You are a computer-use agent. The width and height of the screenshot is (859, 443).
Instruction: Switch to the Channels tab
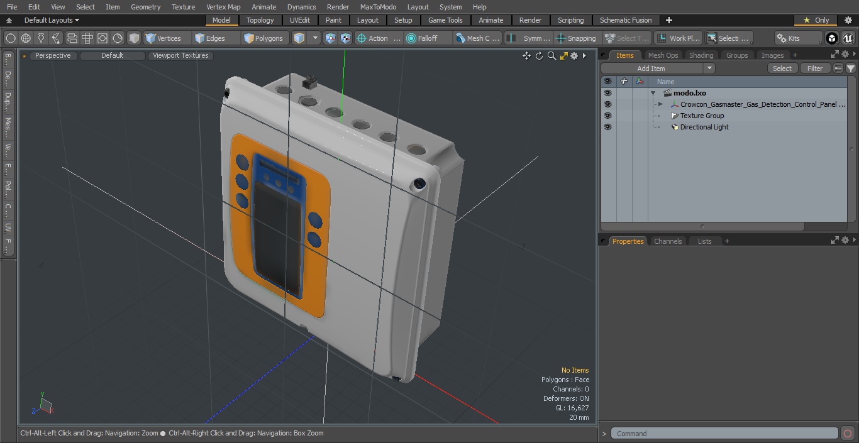coord(668,241)
